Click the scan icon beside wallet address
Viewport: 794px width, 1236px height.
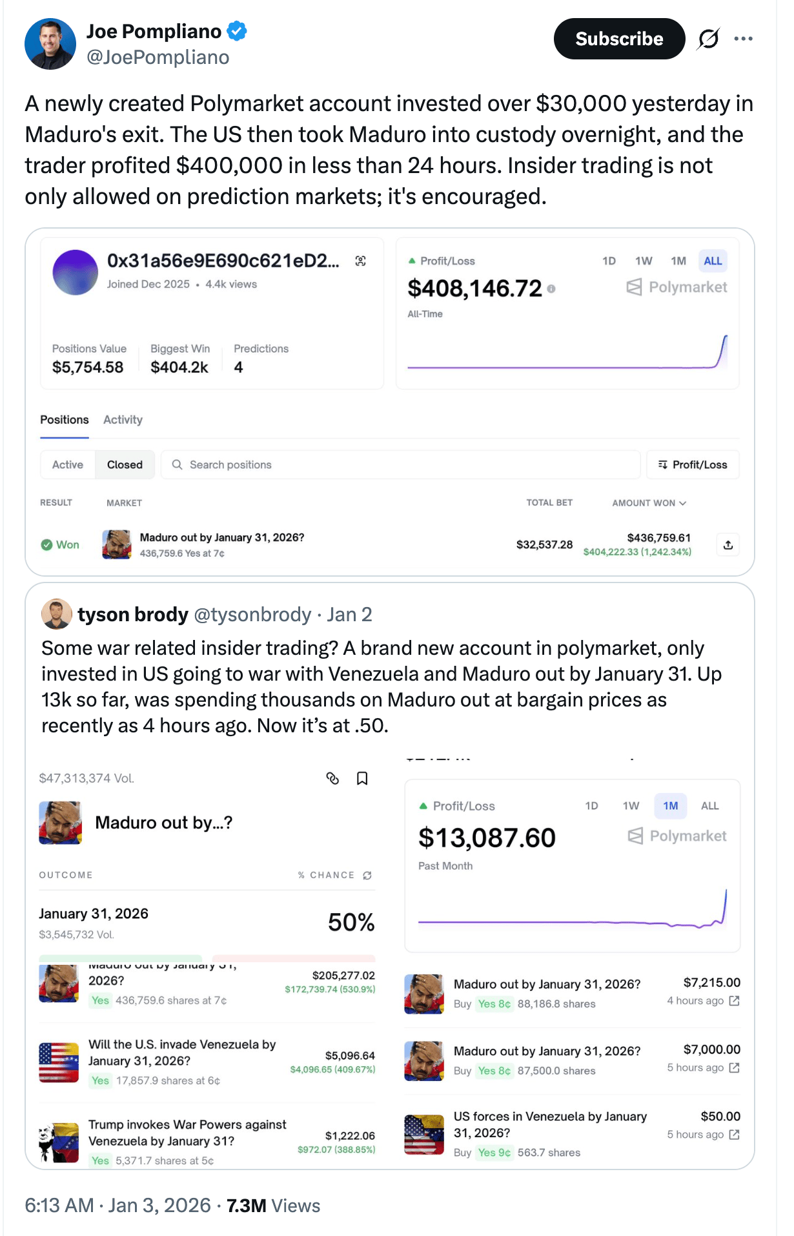pyautogui.click(x=361, y=261)
